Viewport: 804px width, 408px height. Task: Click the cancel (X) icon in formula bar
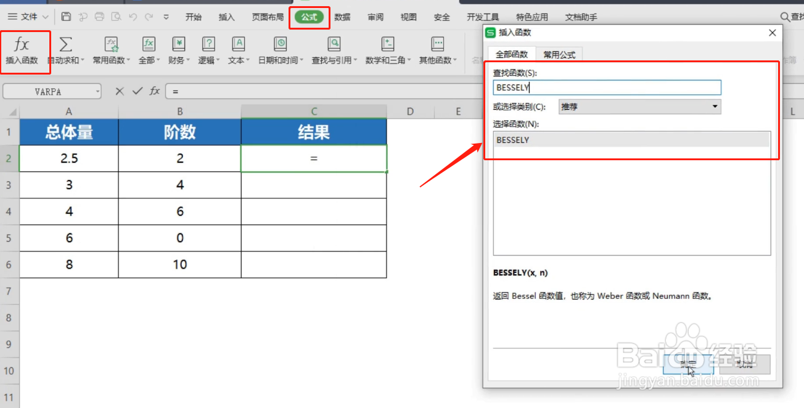pyautogui.click(x=118, y=91)
